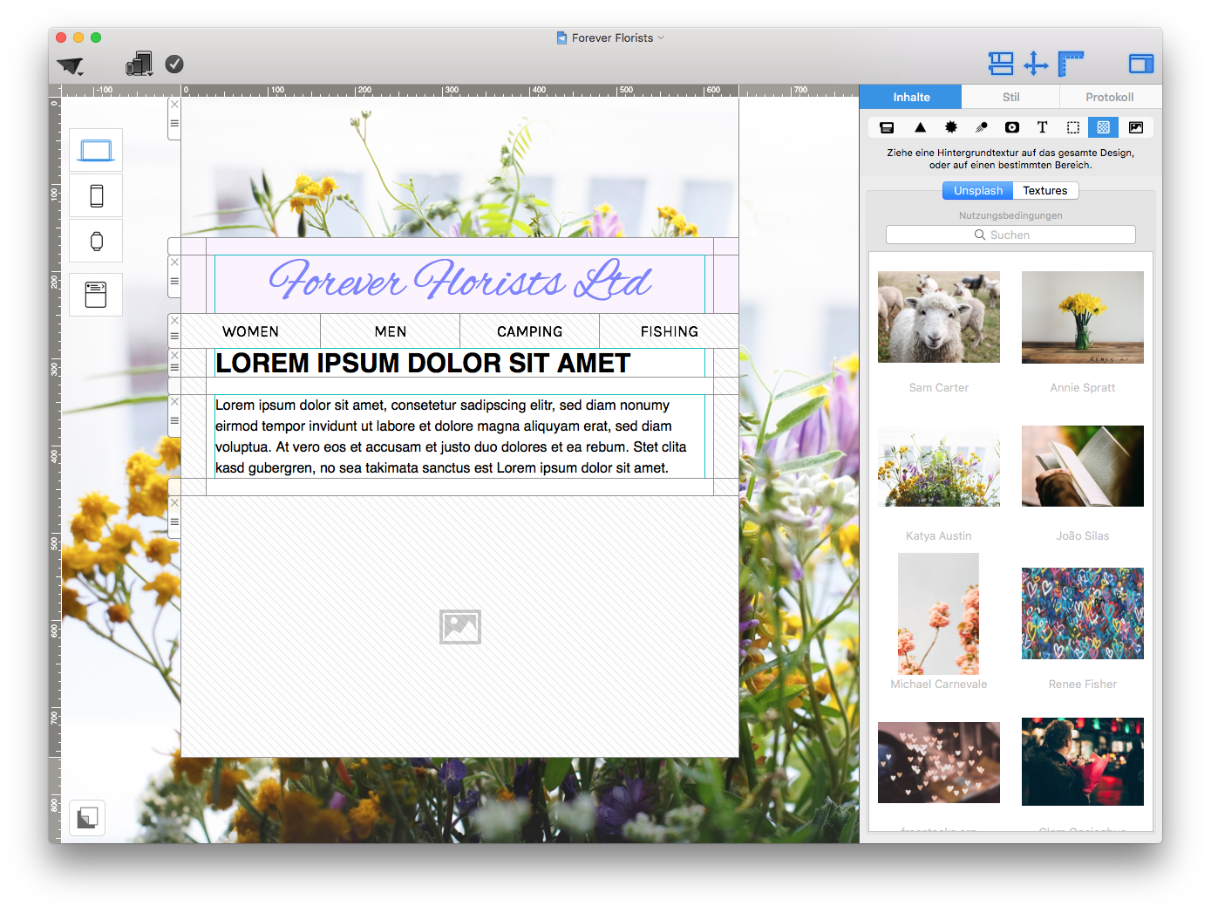
Task: Select the Forever Florists Ltd logo text
Action: (x=459, y=281)
